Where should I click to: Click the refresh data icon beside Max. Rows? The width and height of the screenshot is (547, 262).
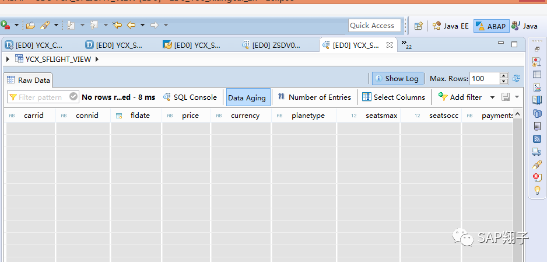tap(517, 79)
